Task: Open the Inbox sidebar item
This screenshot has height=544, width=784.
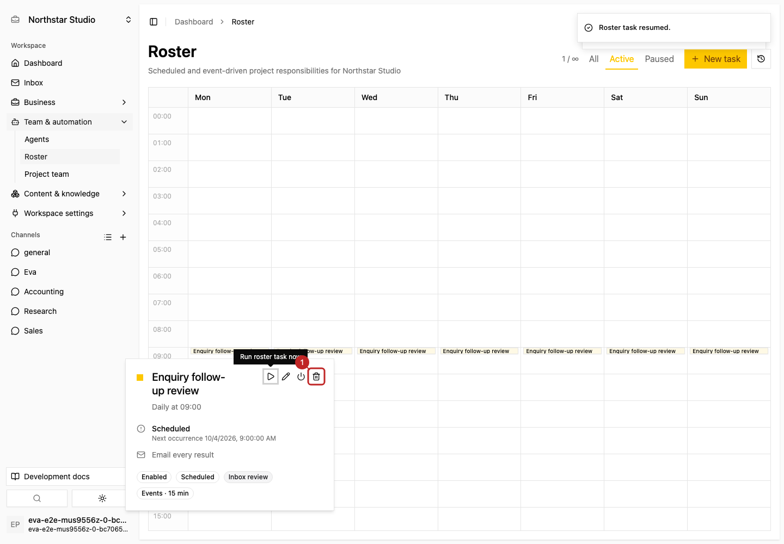Action: pos(70,83)
